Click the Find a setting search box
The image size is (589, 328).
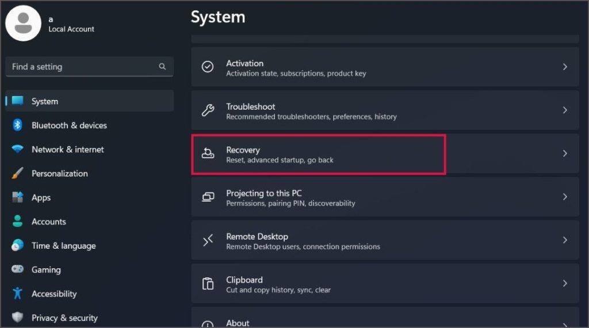pyautogui.click(x=89, y=67)
